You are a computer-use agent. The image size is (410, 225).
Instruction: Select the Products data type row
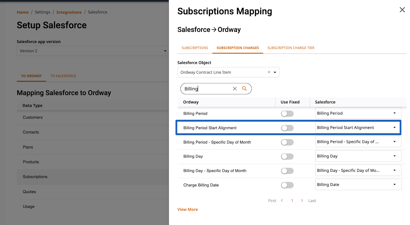pos(93,162)
